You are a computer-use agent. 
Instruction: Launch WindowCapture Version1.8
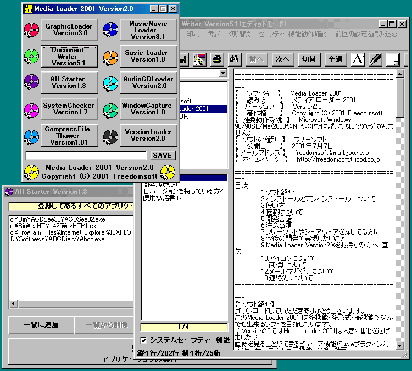click(148, 109)
